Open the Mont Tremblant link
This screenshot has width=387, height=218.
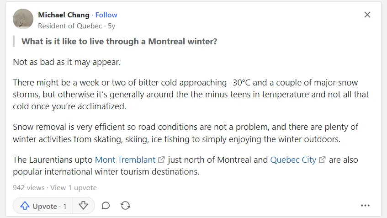pos(125,160)
